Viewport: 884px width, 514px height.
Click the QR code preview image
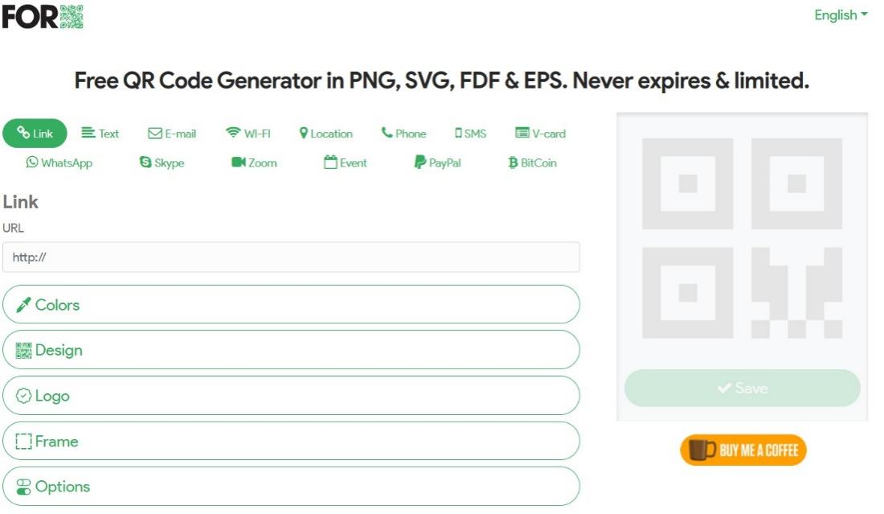pyautogui.click(x=742, y=238)
